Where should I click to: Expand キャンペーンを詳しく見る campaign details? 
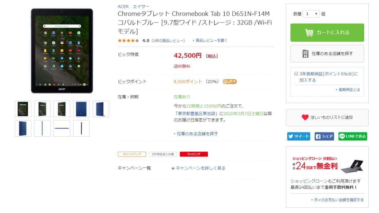click(x=198, y=168)
